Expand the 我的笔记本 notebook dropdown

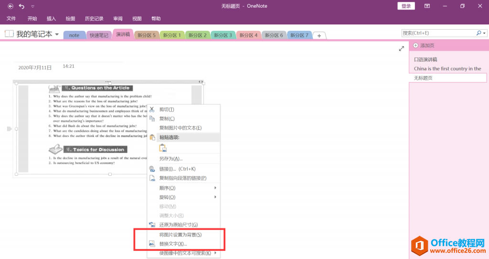(x=57, y=34)
